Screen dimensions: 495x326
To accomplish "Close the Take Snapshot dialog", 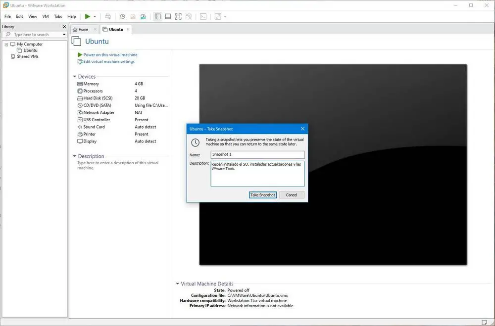I will 303,129.
